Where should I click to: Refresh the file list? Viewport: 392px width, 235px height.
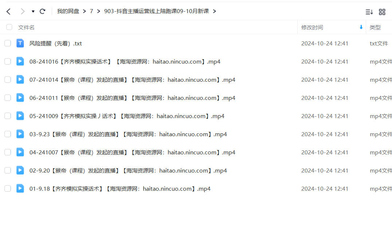tap(43, 12)
